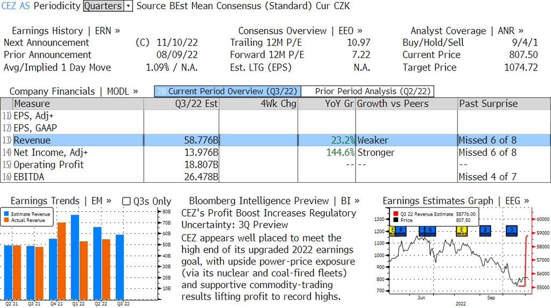Click red Q3 22 Revenue Estimate legend swatch
Image resolution: width=551 pixels, height=308 pixels.
pos(395,214)
